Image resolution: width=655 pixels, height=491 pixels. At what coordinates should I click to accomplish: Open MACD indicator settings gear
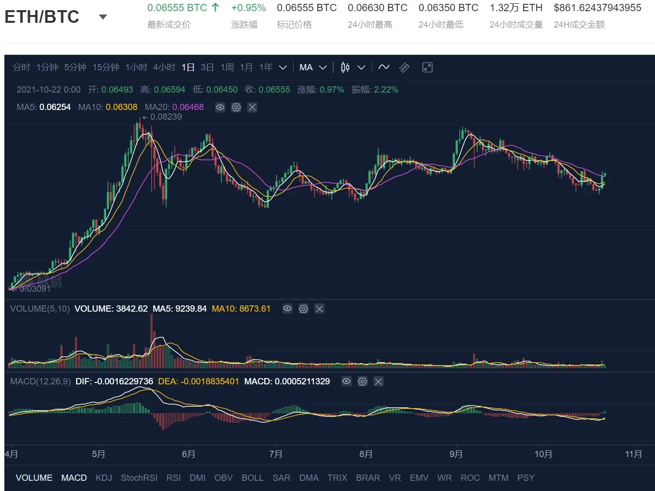pyautogui.click(x=362, y=381)
